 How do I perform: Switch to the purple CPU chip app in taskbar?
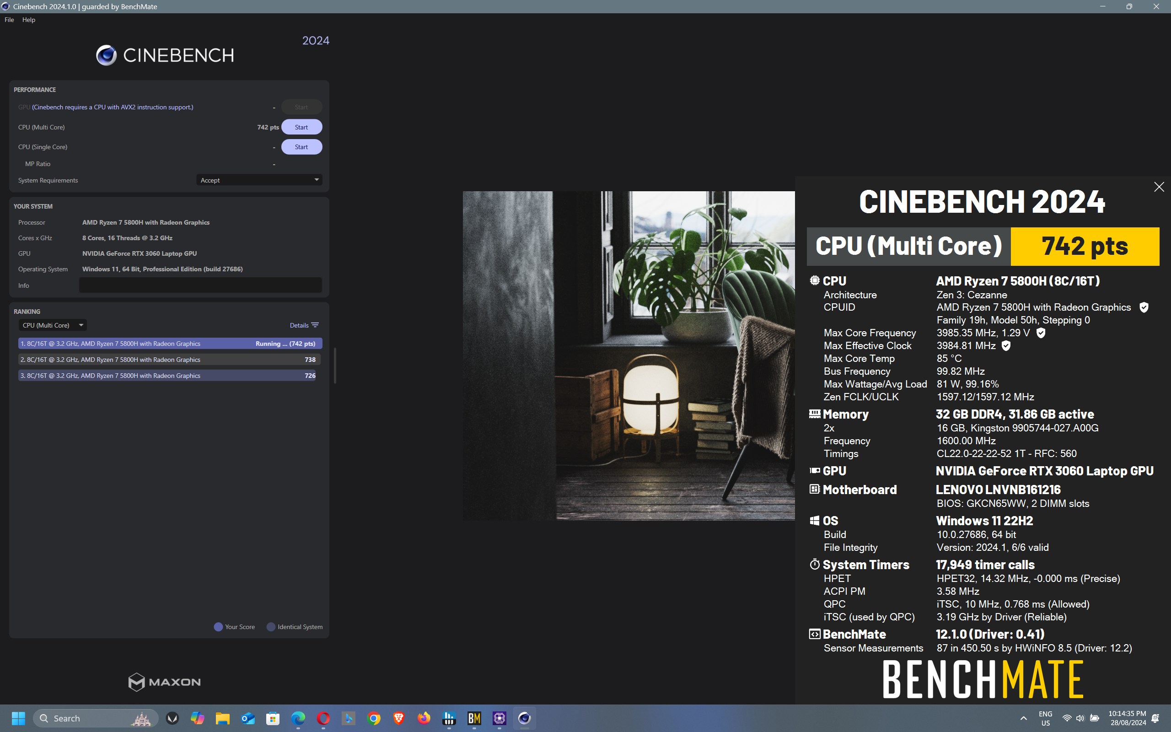click(x=500, y=718)
